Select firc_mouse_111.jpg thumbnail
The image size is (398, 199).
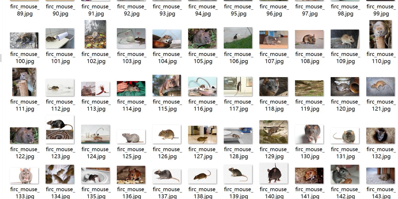coord(24,82)
